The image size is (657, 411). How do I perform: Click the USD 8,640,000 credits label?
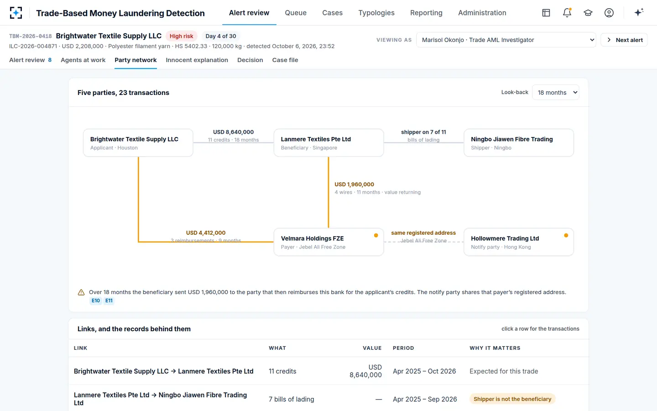(x=233, y=132)
